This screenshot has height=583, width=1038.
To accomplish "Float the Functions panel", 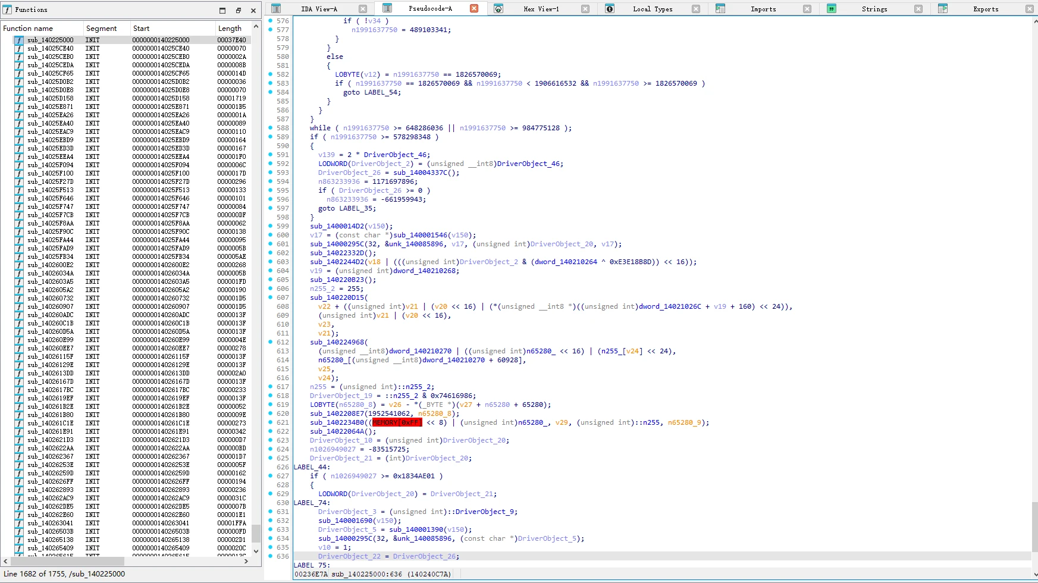I will click(x=238, y=10).
